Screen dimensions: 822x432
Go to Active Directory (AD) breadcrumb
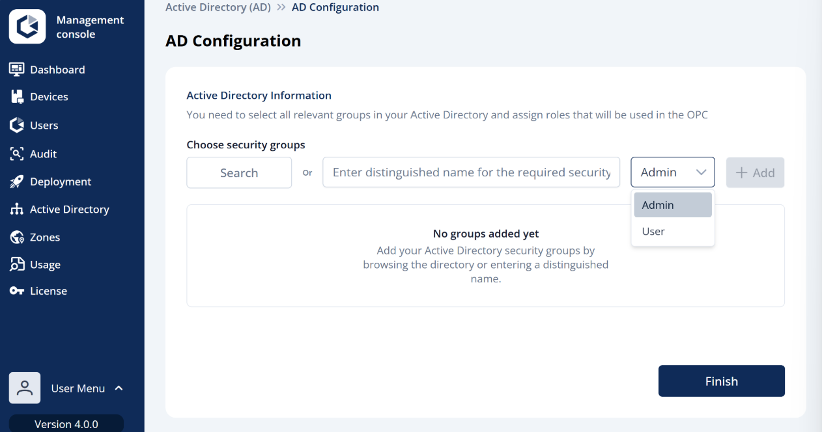click(218, 7)
